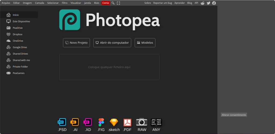Open the Twitter icon link

pyautogui.click(x=208, y=3)
